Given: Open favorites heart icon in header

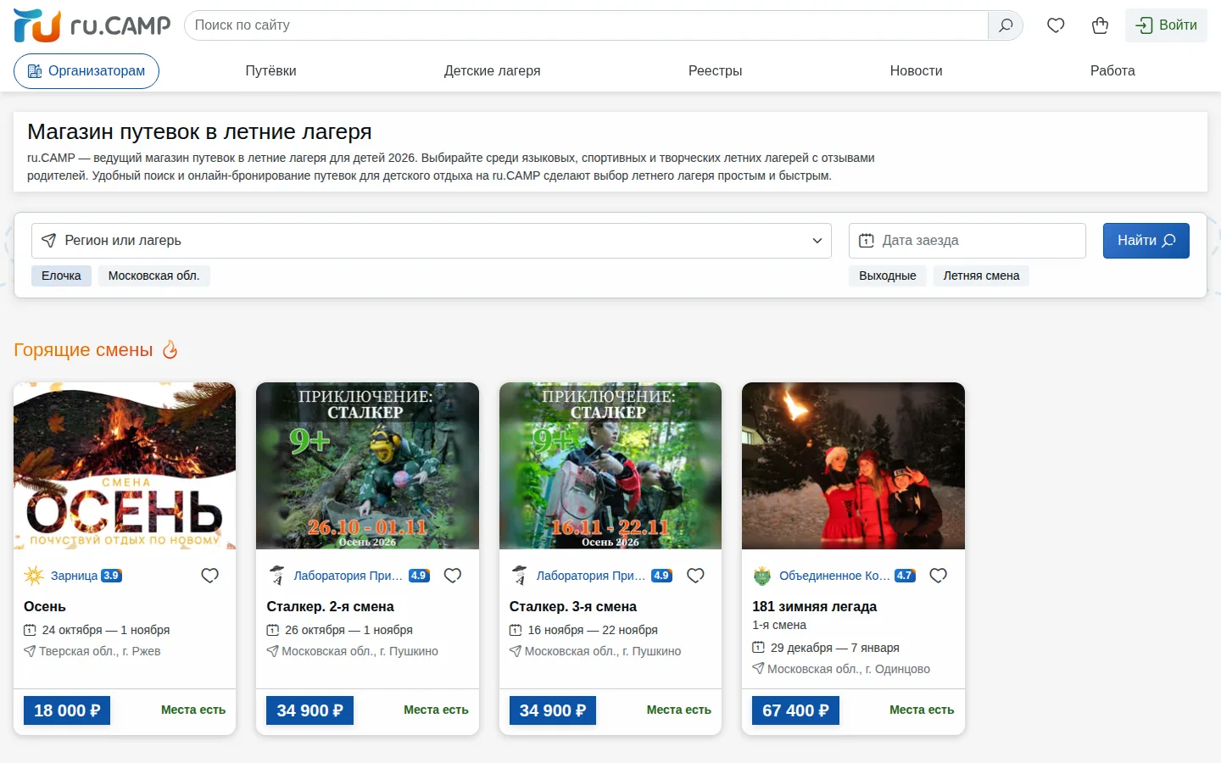Looking at the screenshot, I should point(1056,25).
